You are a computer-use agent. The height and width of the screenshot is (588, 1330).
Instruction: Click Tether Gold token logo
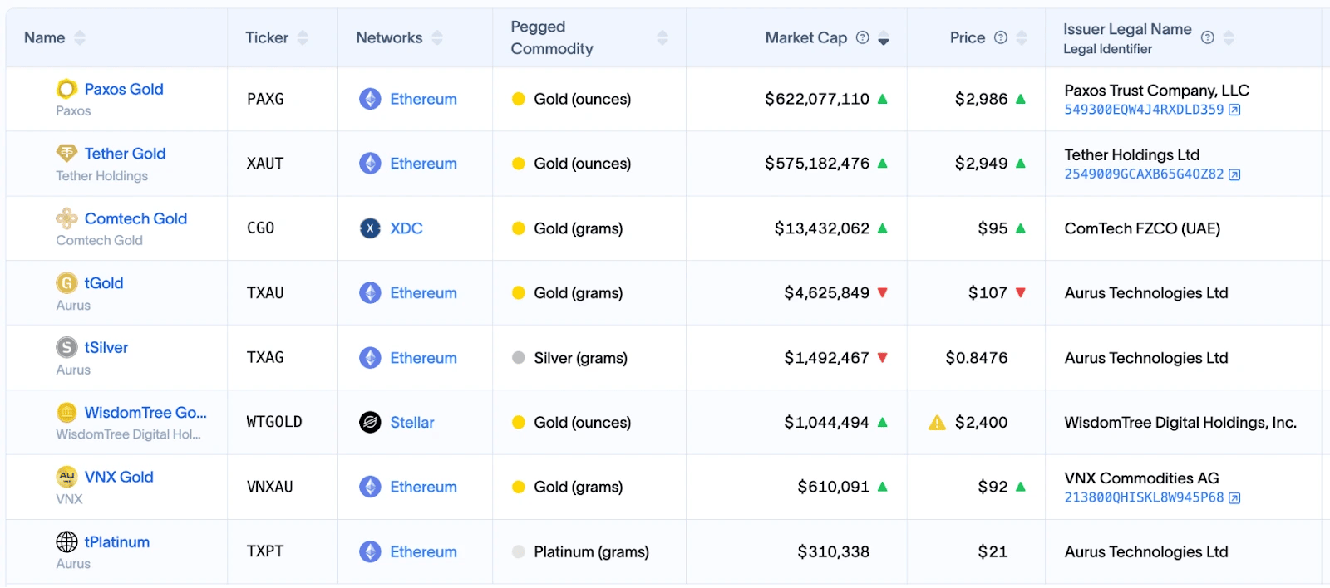click(66, 154)
